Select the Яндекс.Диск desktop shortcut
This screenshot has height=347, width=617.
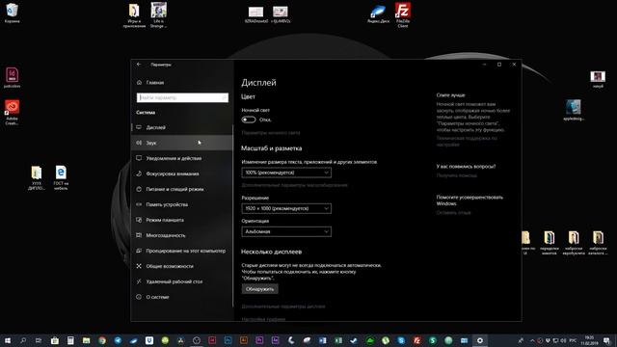click(378, 14)
